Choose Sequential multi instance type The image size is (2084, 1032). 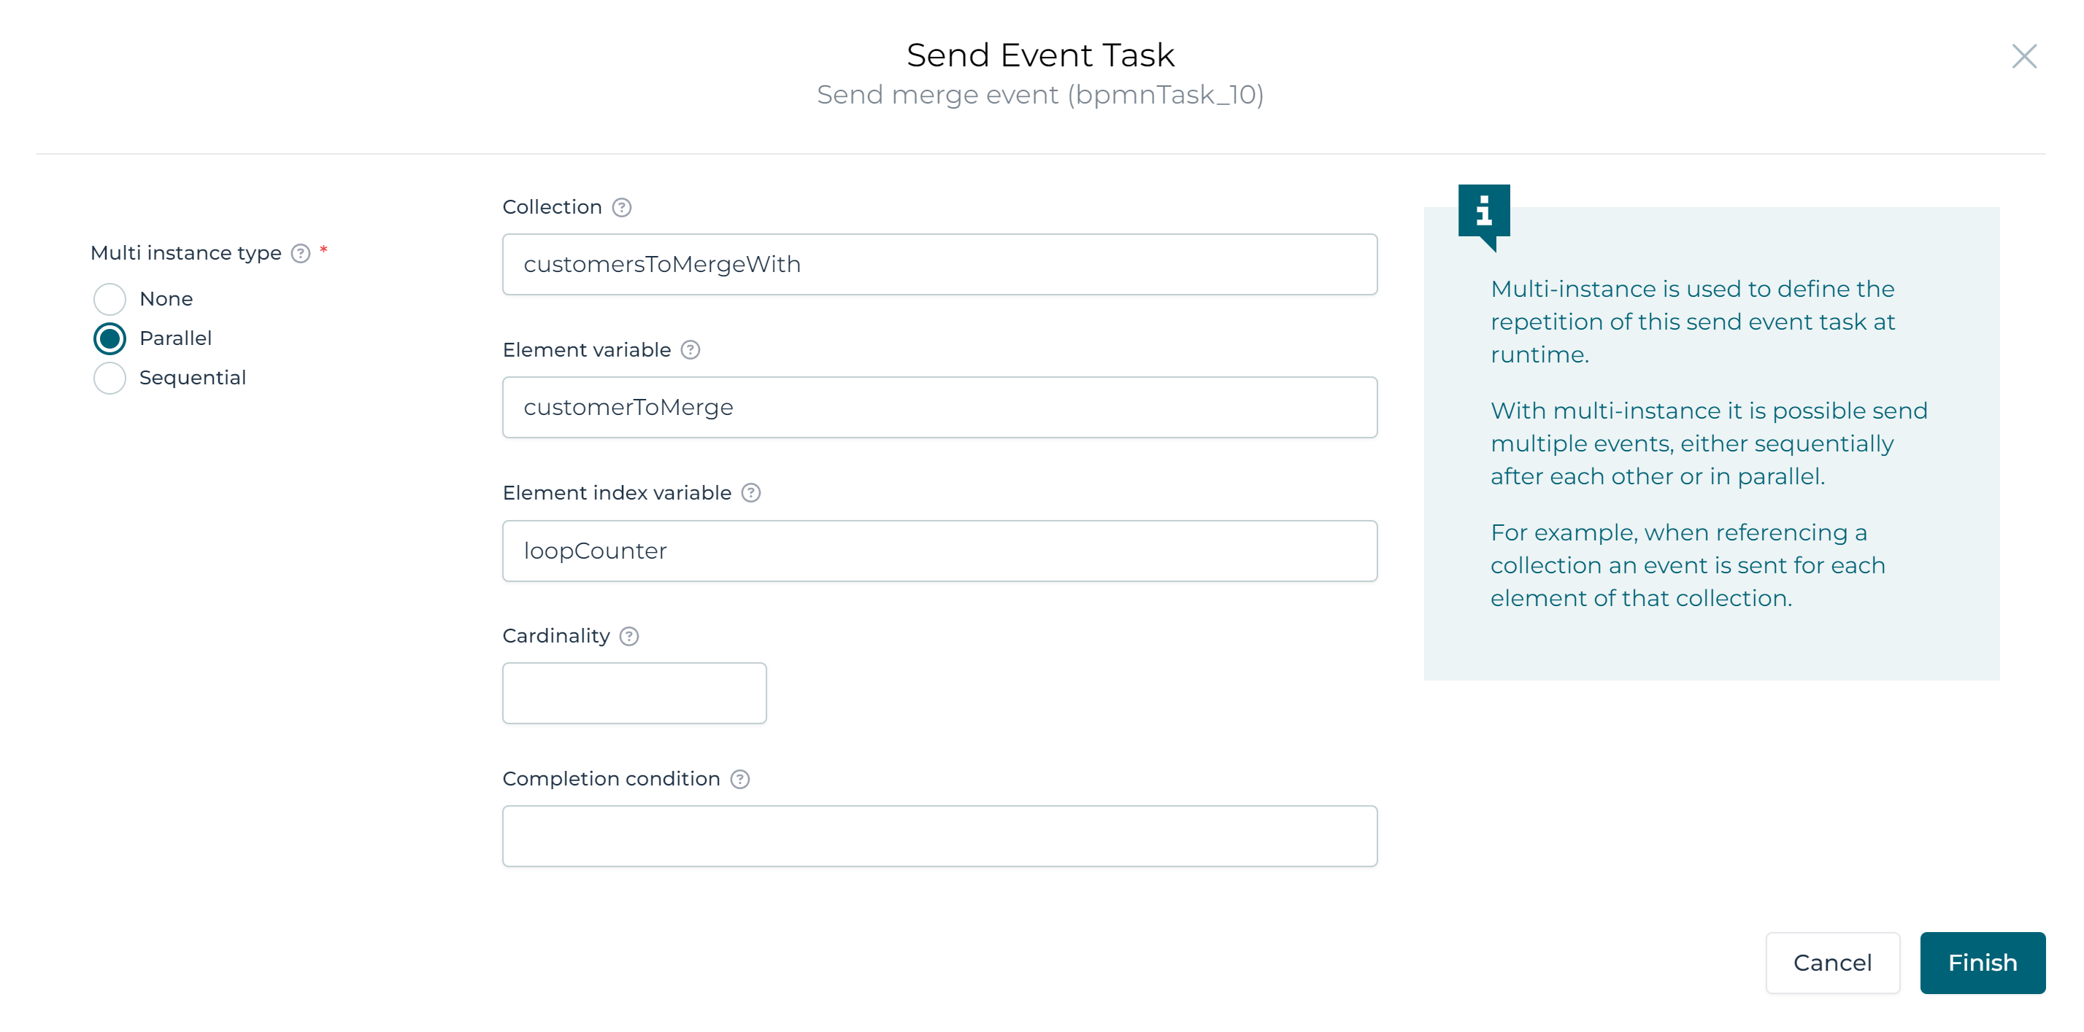[x=109, y=379]
